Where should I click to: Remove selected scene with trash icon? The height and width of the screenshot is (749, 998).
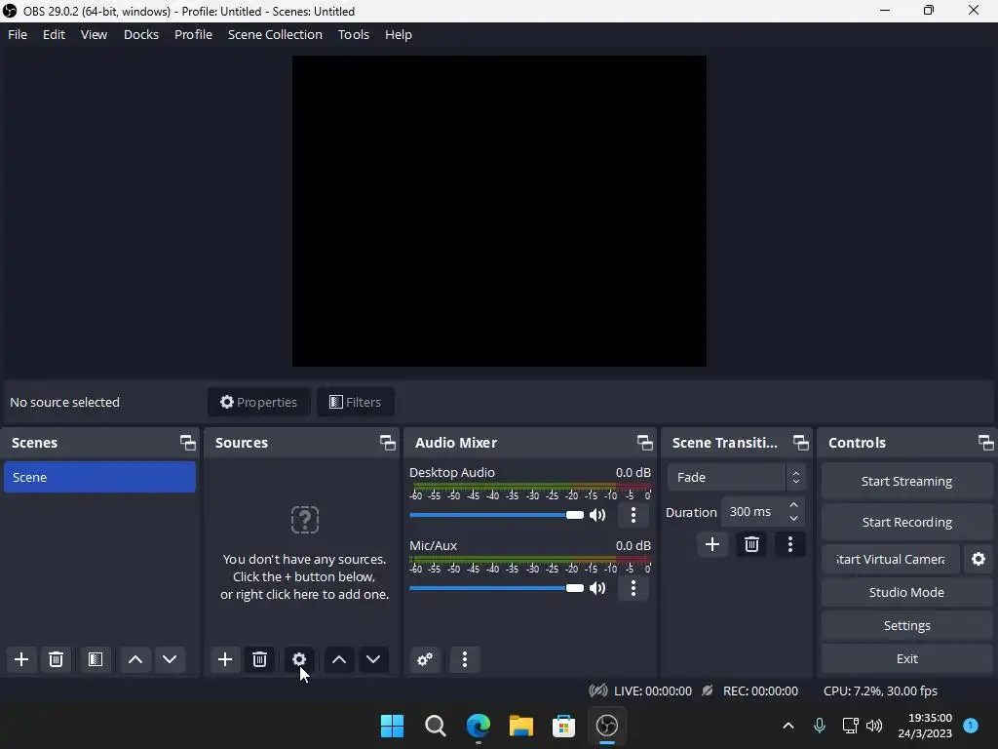coord(56,659)
